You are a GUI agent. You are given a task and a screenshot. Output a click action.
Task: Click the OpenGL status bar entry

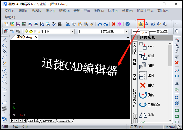point(170,127)
